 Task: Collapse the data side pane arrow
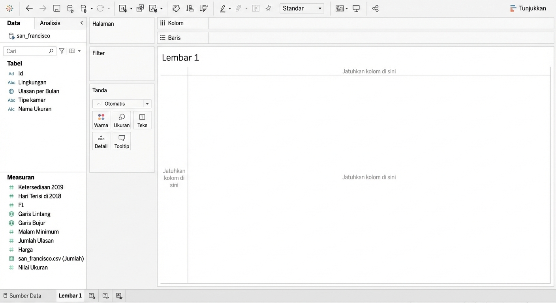[82, 23]
